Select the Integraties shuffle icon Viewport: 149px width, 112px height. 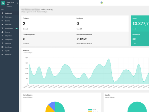(2, 36)
